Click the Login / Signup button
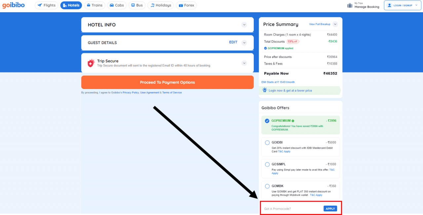The height and width of the screenshot is (215, 423). (402, 5)
